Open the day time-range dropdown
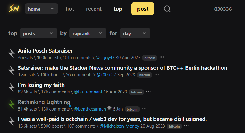 tap(135, 33)
